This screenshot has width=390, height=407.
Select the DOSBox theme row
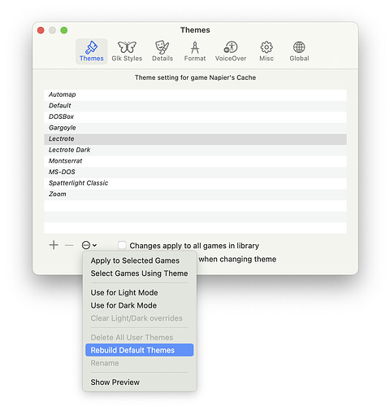195,116
